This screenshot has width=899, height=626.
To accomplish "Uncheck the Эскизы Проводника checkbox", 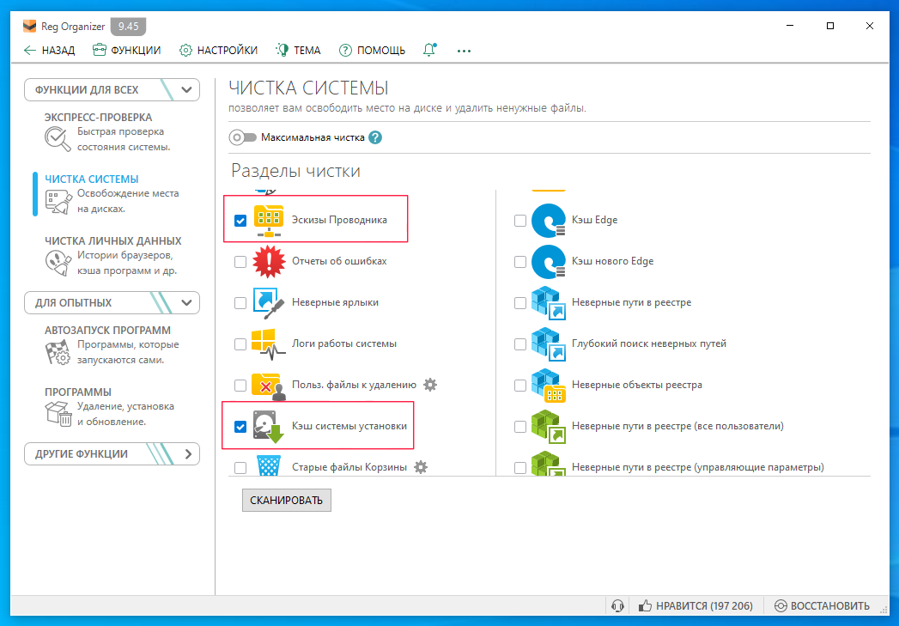I will 240,221.
